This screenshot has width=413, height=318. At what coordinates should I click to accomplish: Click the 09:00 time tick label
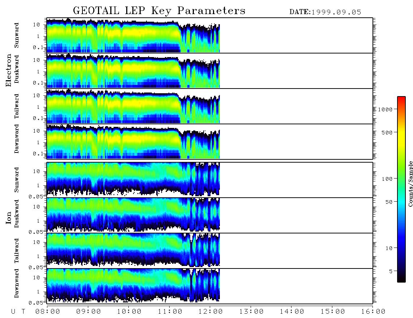coord(89,312)
